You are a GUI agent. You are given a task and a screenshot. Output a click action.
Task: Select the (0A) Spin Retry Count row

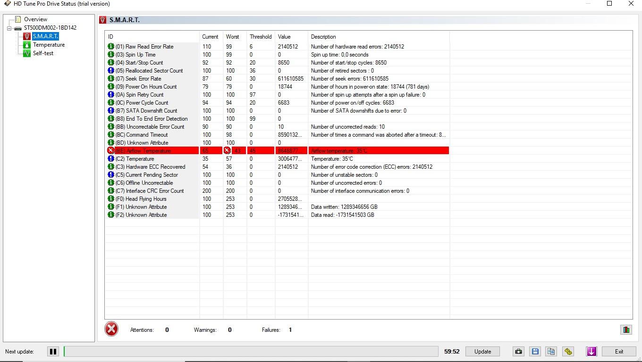click(x=277, y=95)
